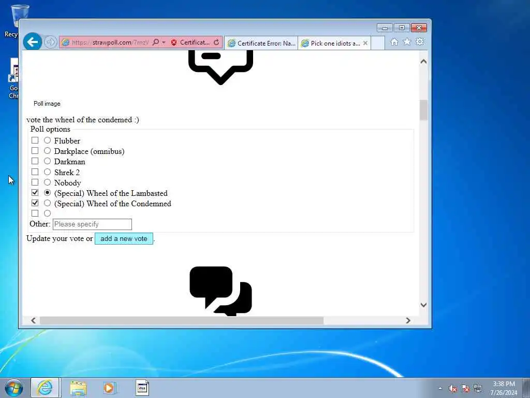Click the horizontal scrollbar right arrow

point(408,320)
